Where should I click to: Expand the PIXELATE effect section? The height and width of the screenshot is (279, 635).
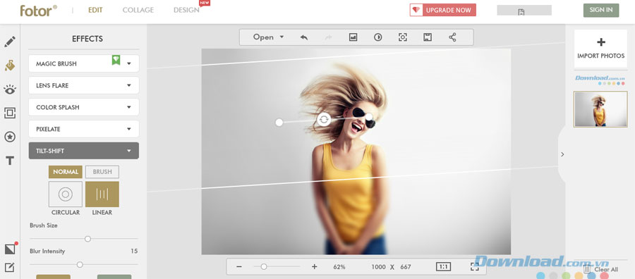(x=84, y=129)
